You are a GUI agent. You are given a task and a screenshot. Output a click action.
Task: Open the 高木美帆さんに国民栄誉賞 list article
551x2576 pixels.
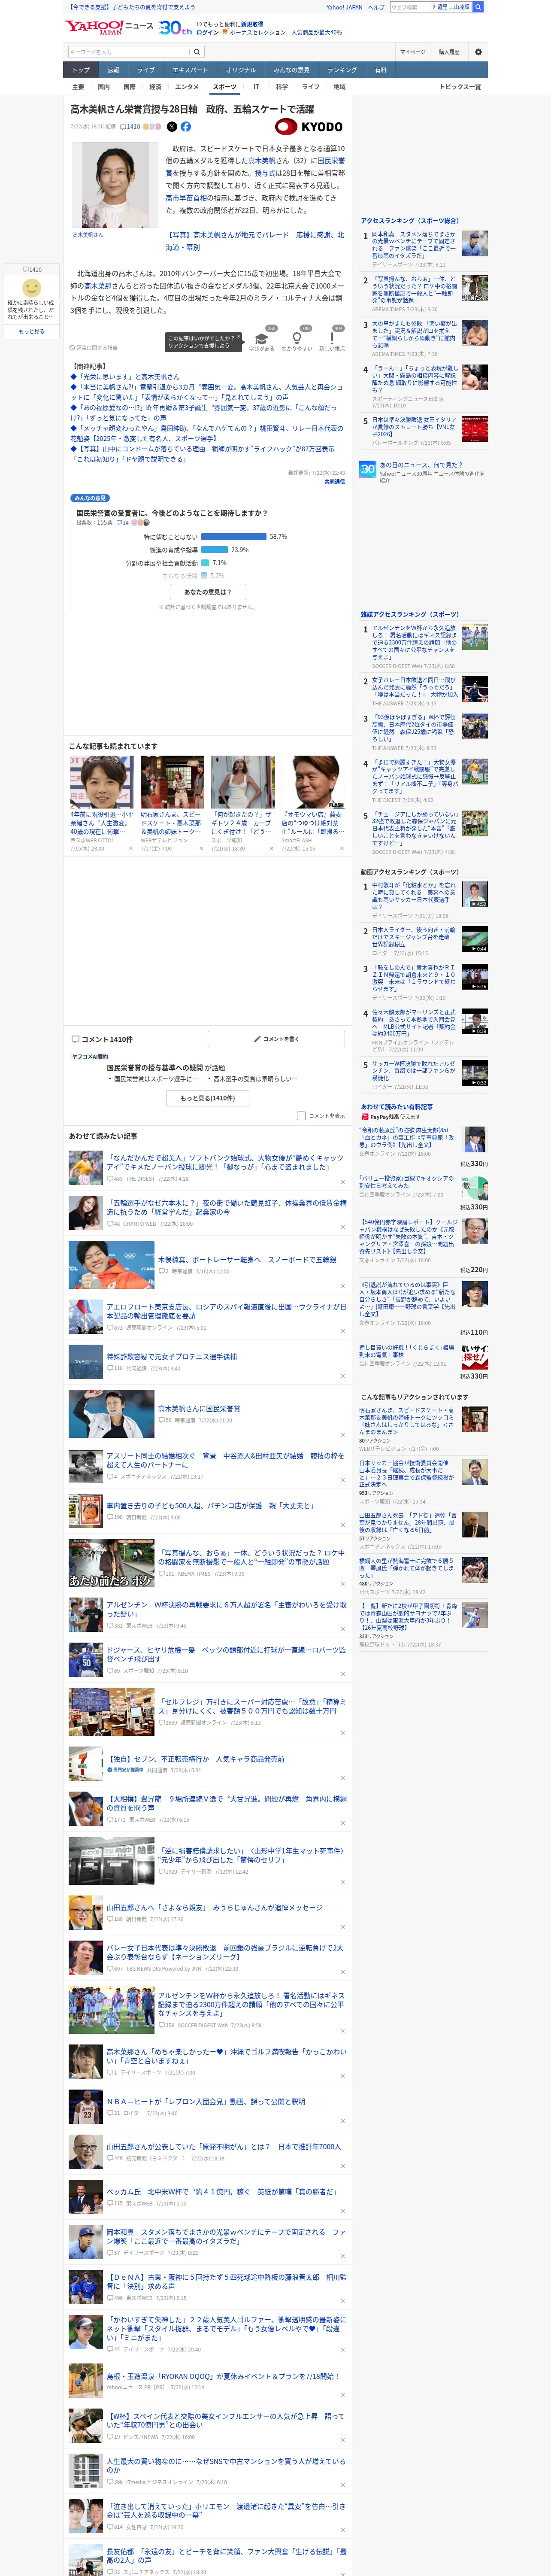[199, 1408]
